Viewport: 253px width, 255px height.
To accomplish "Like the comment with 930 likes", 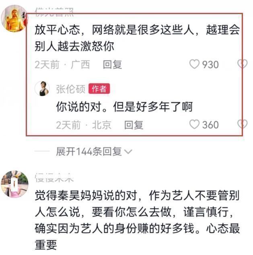I will coord(194,64).
